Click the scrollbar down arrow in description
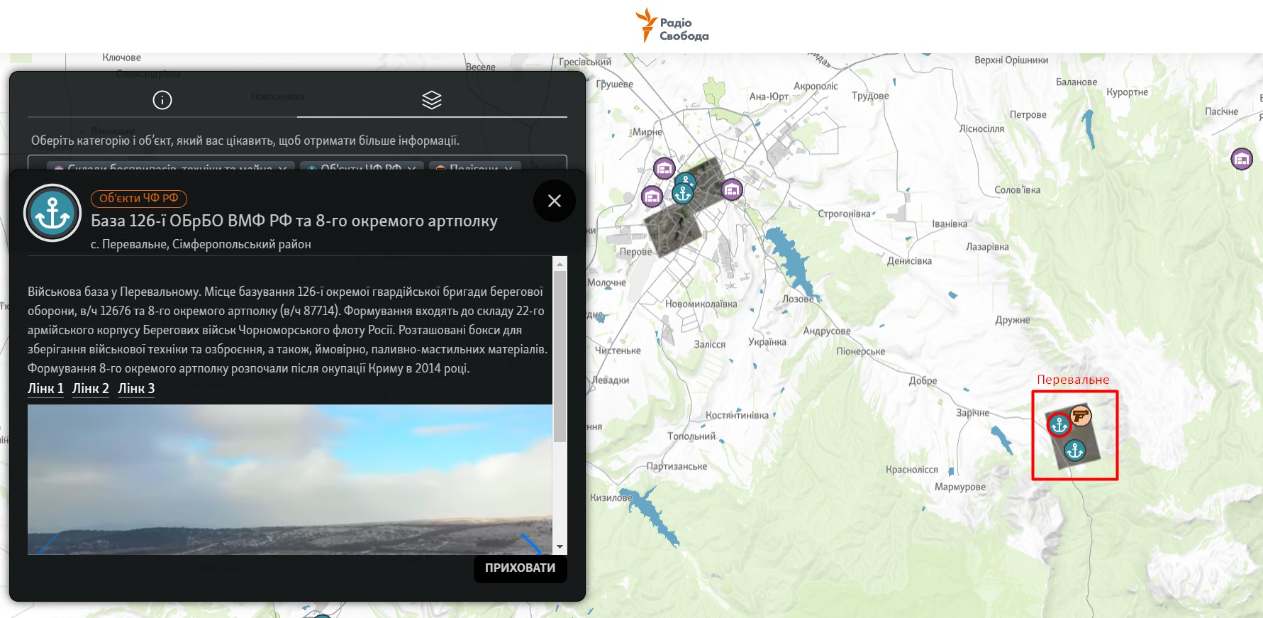1263x618 pixels. point(560,547)
